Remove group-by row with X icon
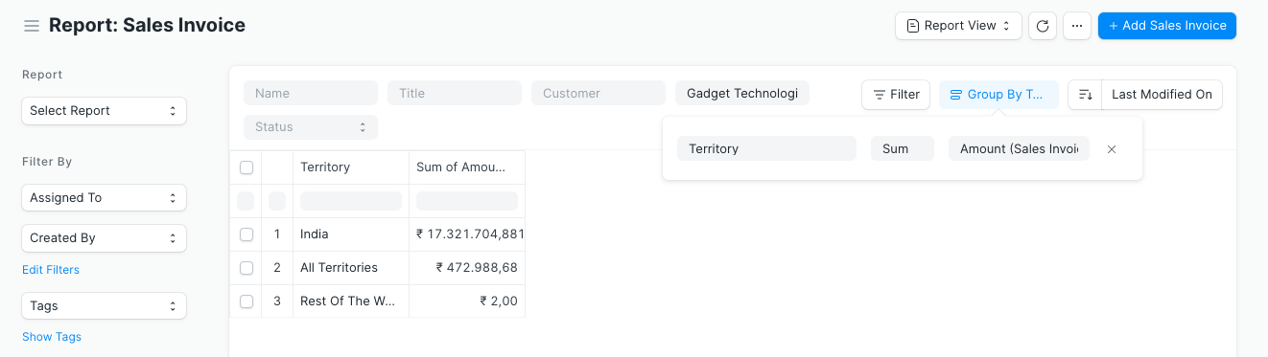This screenshot has height=357, width=1268. 1112,148
